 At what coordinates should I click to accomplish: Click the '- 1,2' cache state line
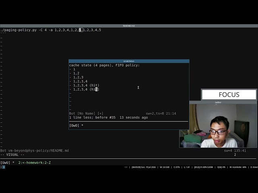pos(74,73)
